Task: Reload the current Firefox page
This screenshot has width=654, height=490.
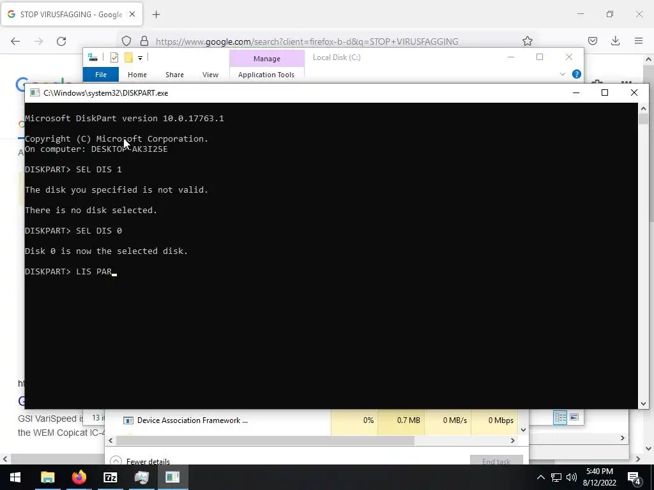Action: 61,41
